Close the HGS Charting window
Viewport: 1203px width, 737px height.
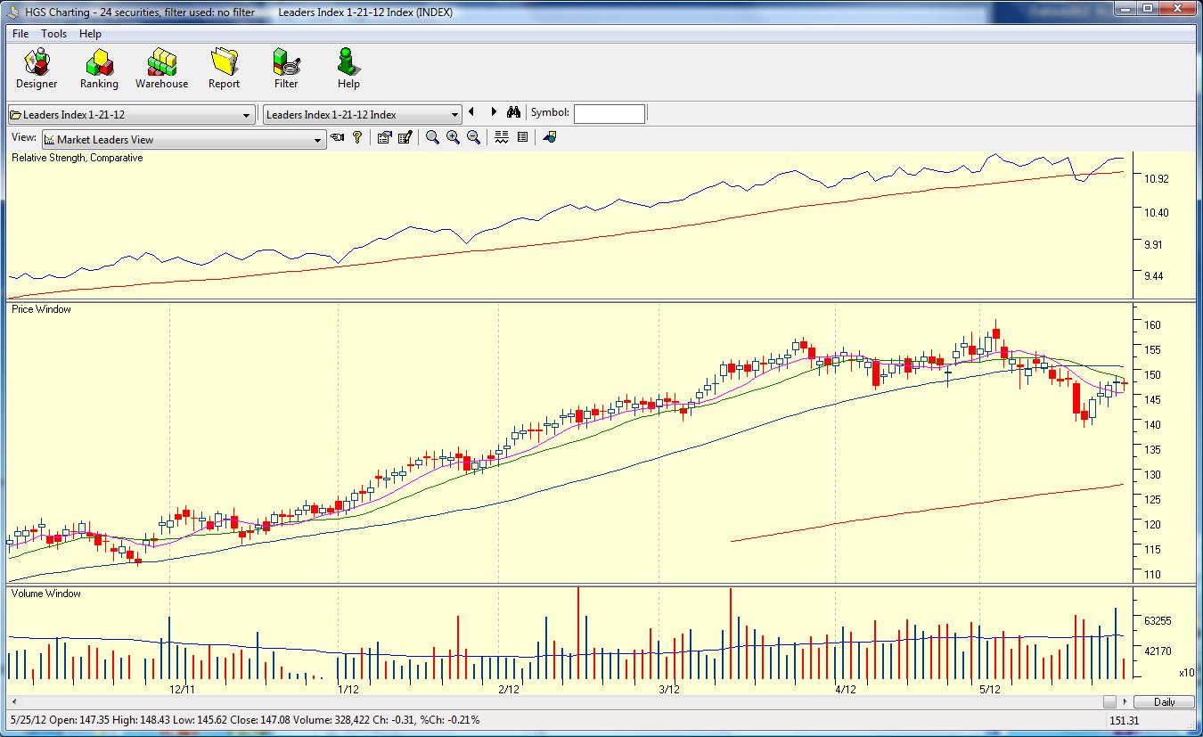[x=1180, y=9]
